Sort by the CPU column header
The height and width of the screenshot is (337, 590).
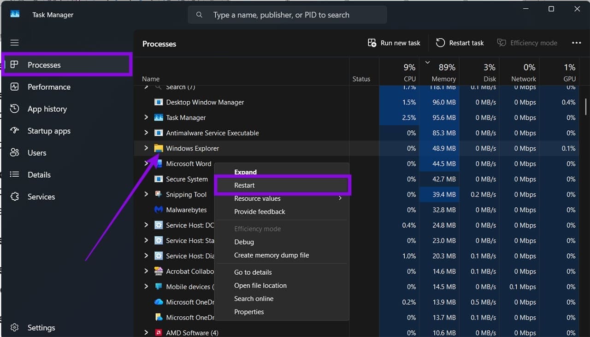[x=399, y=72]
